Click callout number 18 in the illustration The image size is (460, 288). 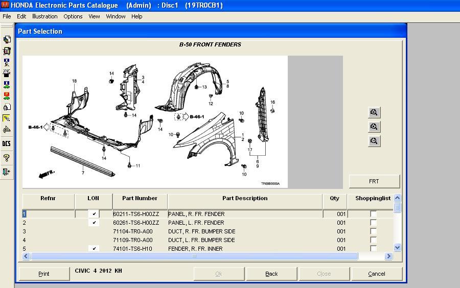click(74, 81)
